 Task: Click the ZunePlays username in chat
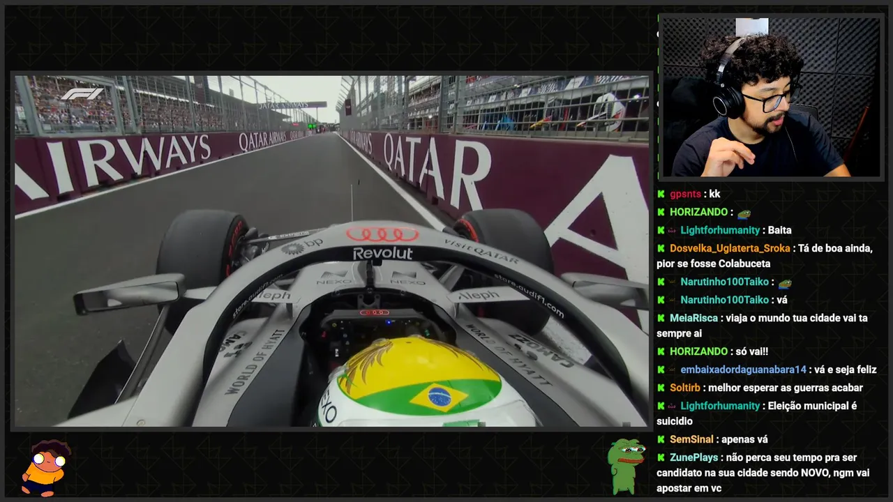pos(693,457)
